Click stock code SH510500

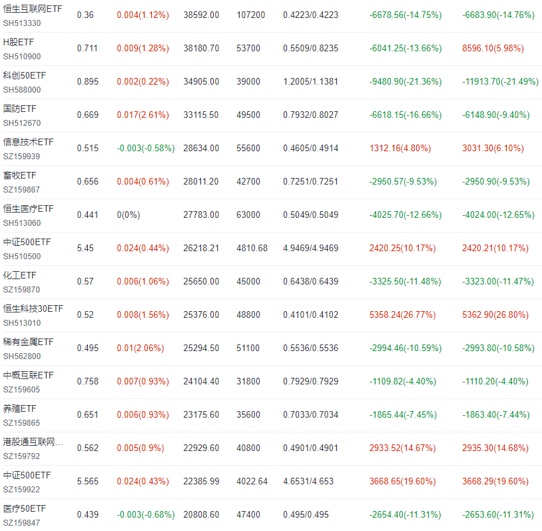[x=22, y=257]
